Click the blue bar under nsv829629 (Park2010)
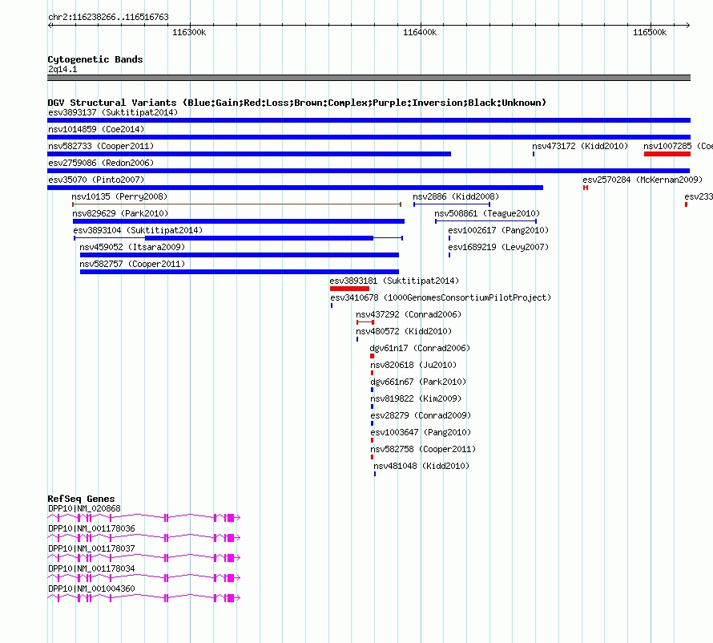The image size is (713, 643). (x=239, y=221)
